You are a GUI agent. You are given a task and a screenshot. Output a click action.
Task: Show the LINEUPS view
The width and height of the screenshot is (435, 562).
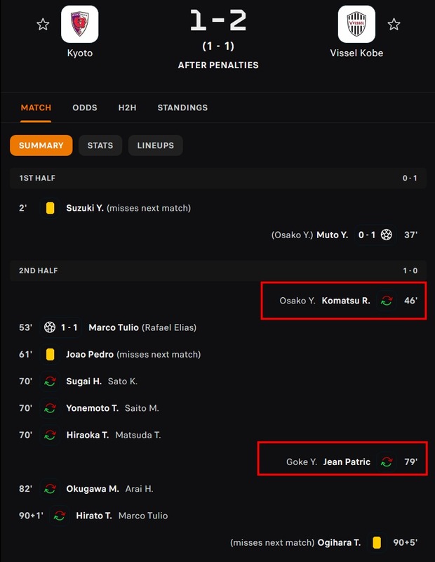156,145
